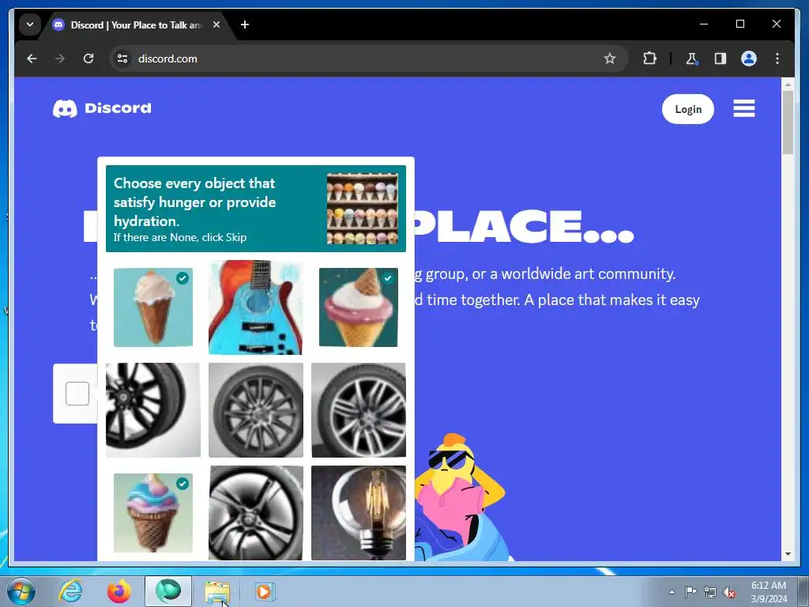Image resolution: width=809 pixels, height=607 pixels.
Task: Select the light bulb image
Action: (359, 512)
